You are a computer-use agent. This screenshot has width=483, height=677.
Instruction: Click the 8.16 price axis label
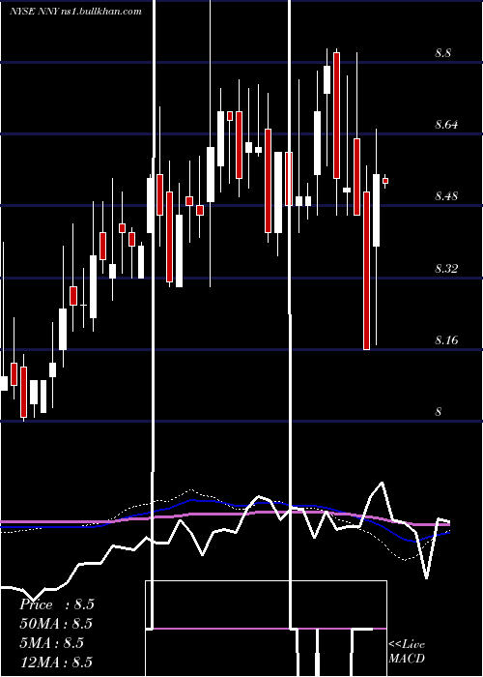(446, 340)
